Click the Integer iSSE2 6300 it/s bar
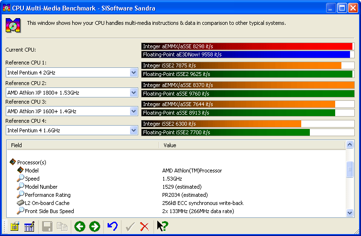361x236 pixels. (x=248, y=124)
